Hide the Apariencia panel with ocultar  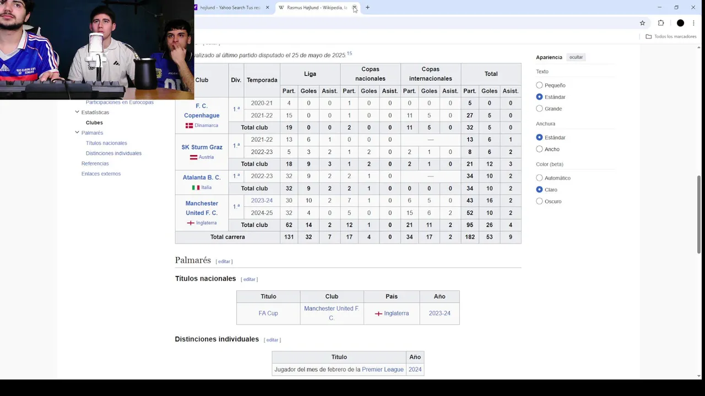tap(576, 57)
